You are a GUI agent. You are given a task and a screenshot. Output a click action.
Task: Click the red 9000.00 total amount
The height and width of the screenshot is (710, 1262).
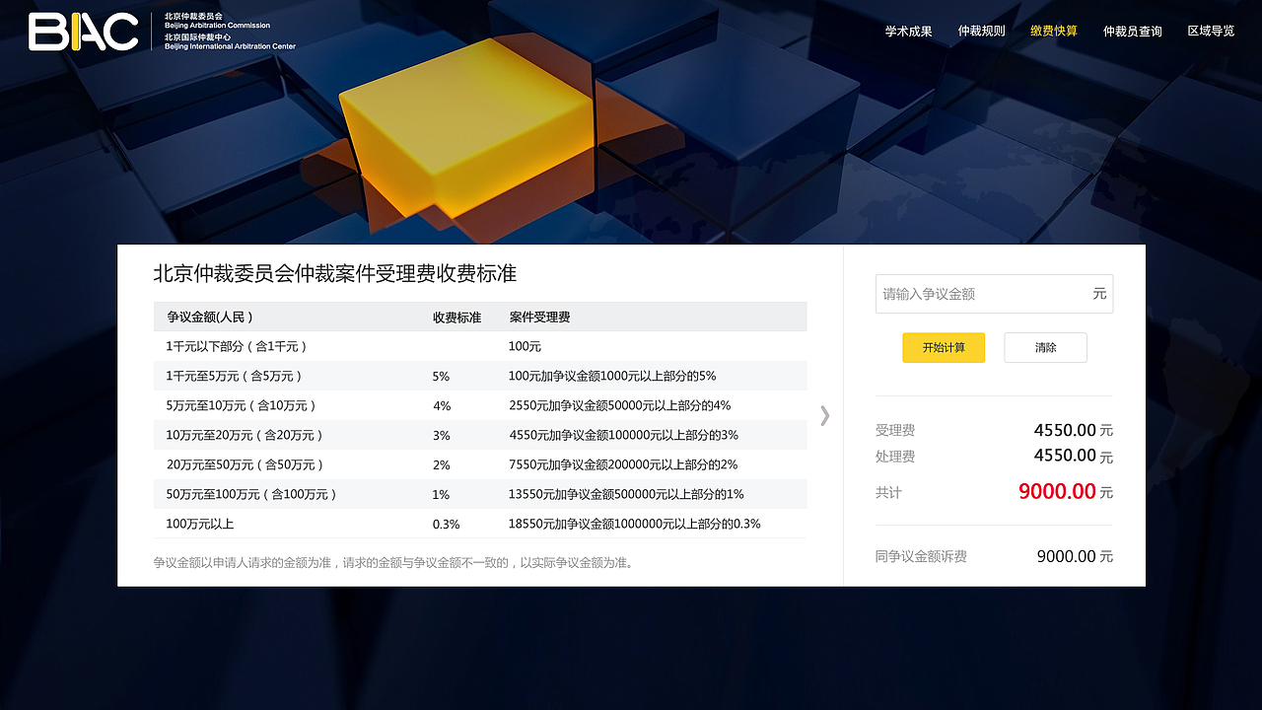[1057, 491]
